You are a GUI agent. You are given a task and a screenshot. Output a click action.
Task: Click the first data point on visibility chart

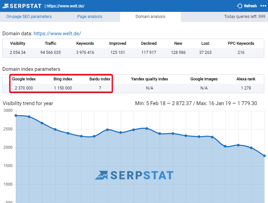16,116
